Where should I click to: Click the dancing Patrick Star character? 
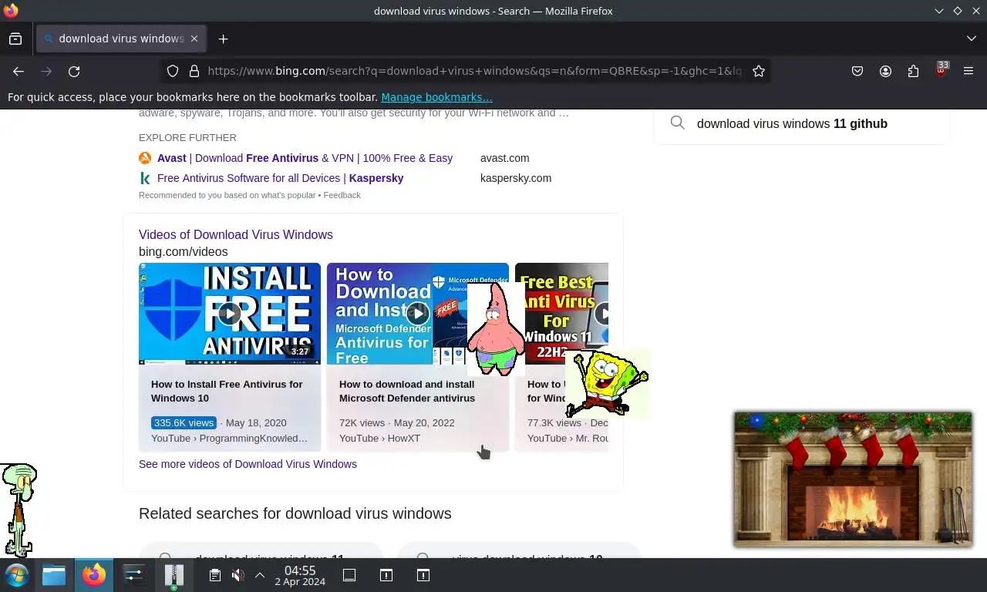[496, 329]
